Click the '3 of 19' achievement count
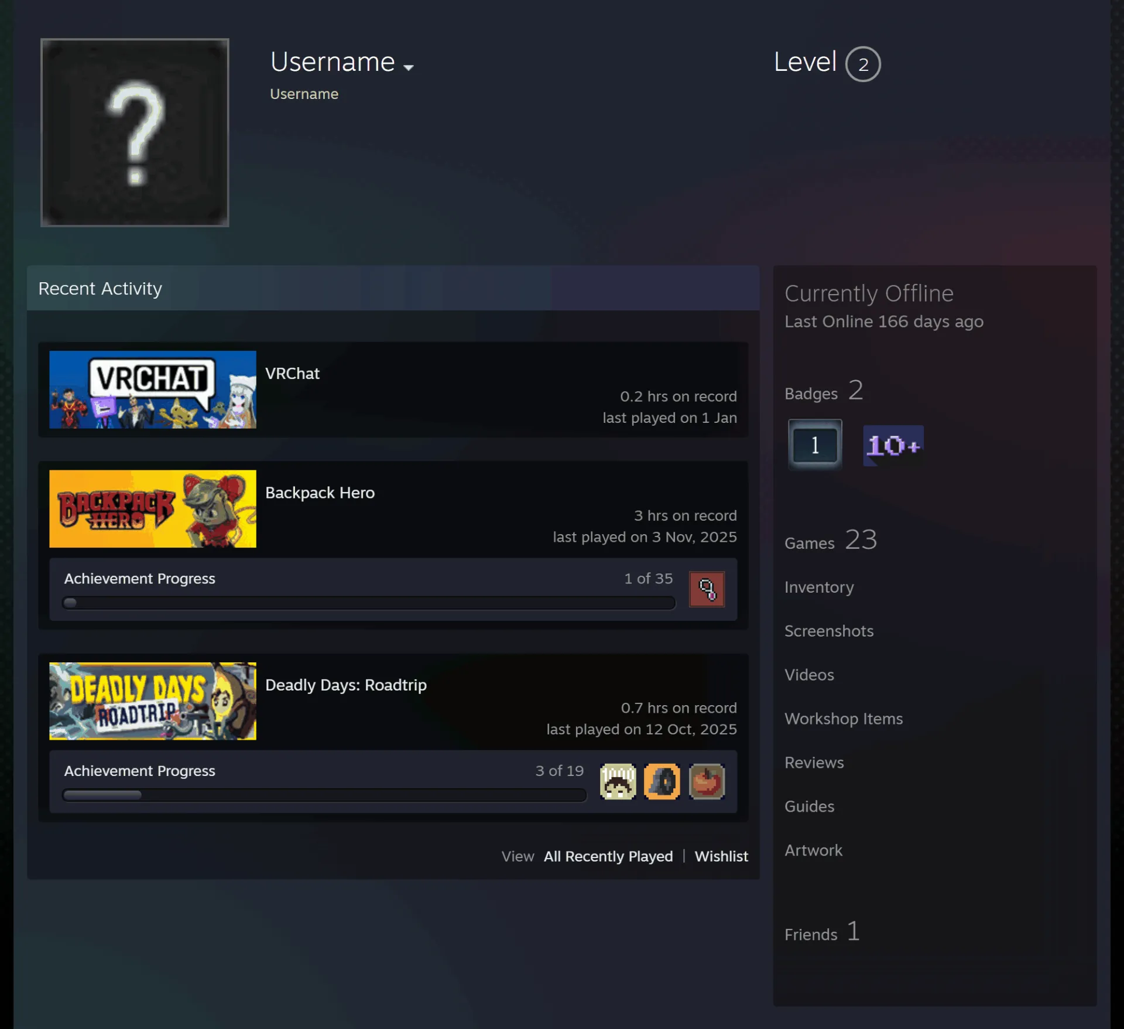 click(x=560, y=771)
